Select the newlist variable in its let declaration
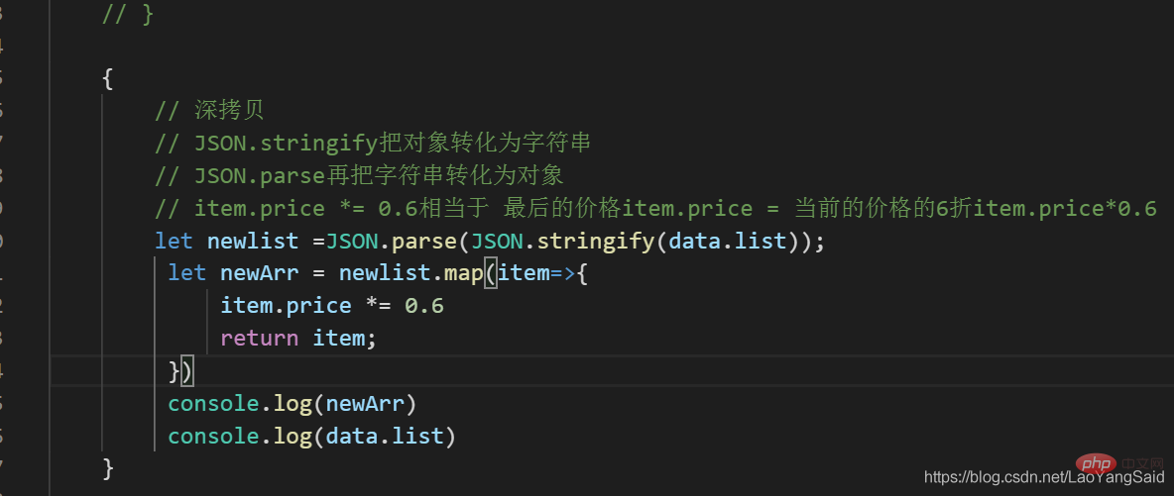The height and width of the screenshot is (496, 1174). [x=254, y=242]
